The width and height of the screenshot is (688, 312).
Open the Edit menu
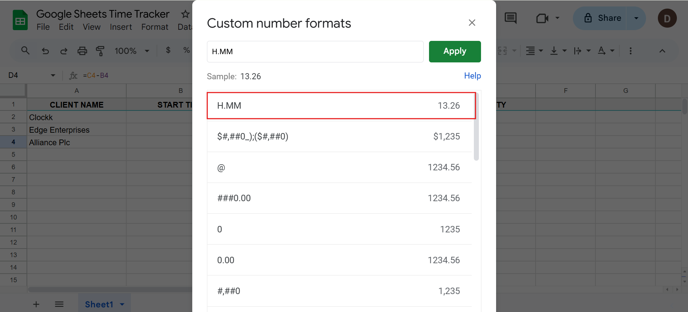(x=66, y=27)
